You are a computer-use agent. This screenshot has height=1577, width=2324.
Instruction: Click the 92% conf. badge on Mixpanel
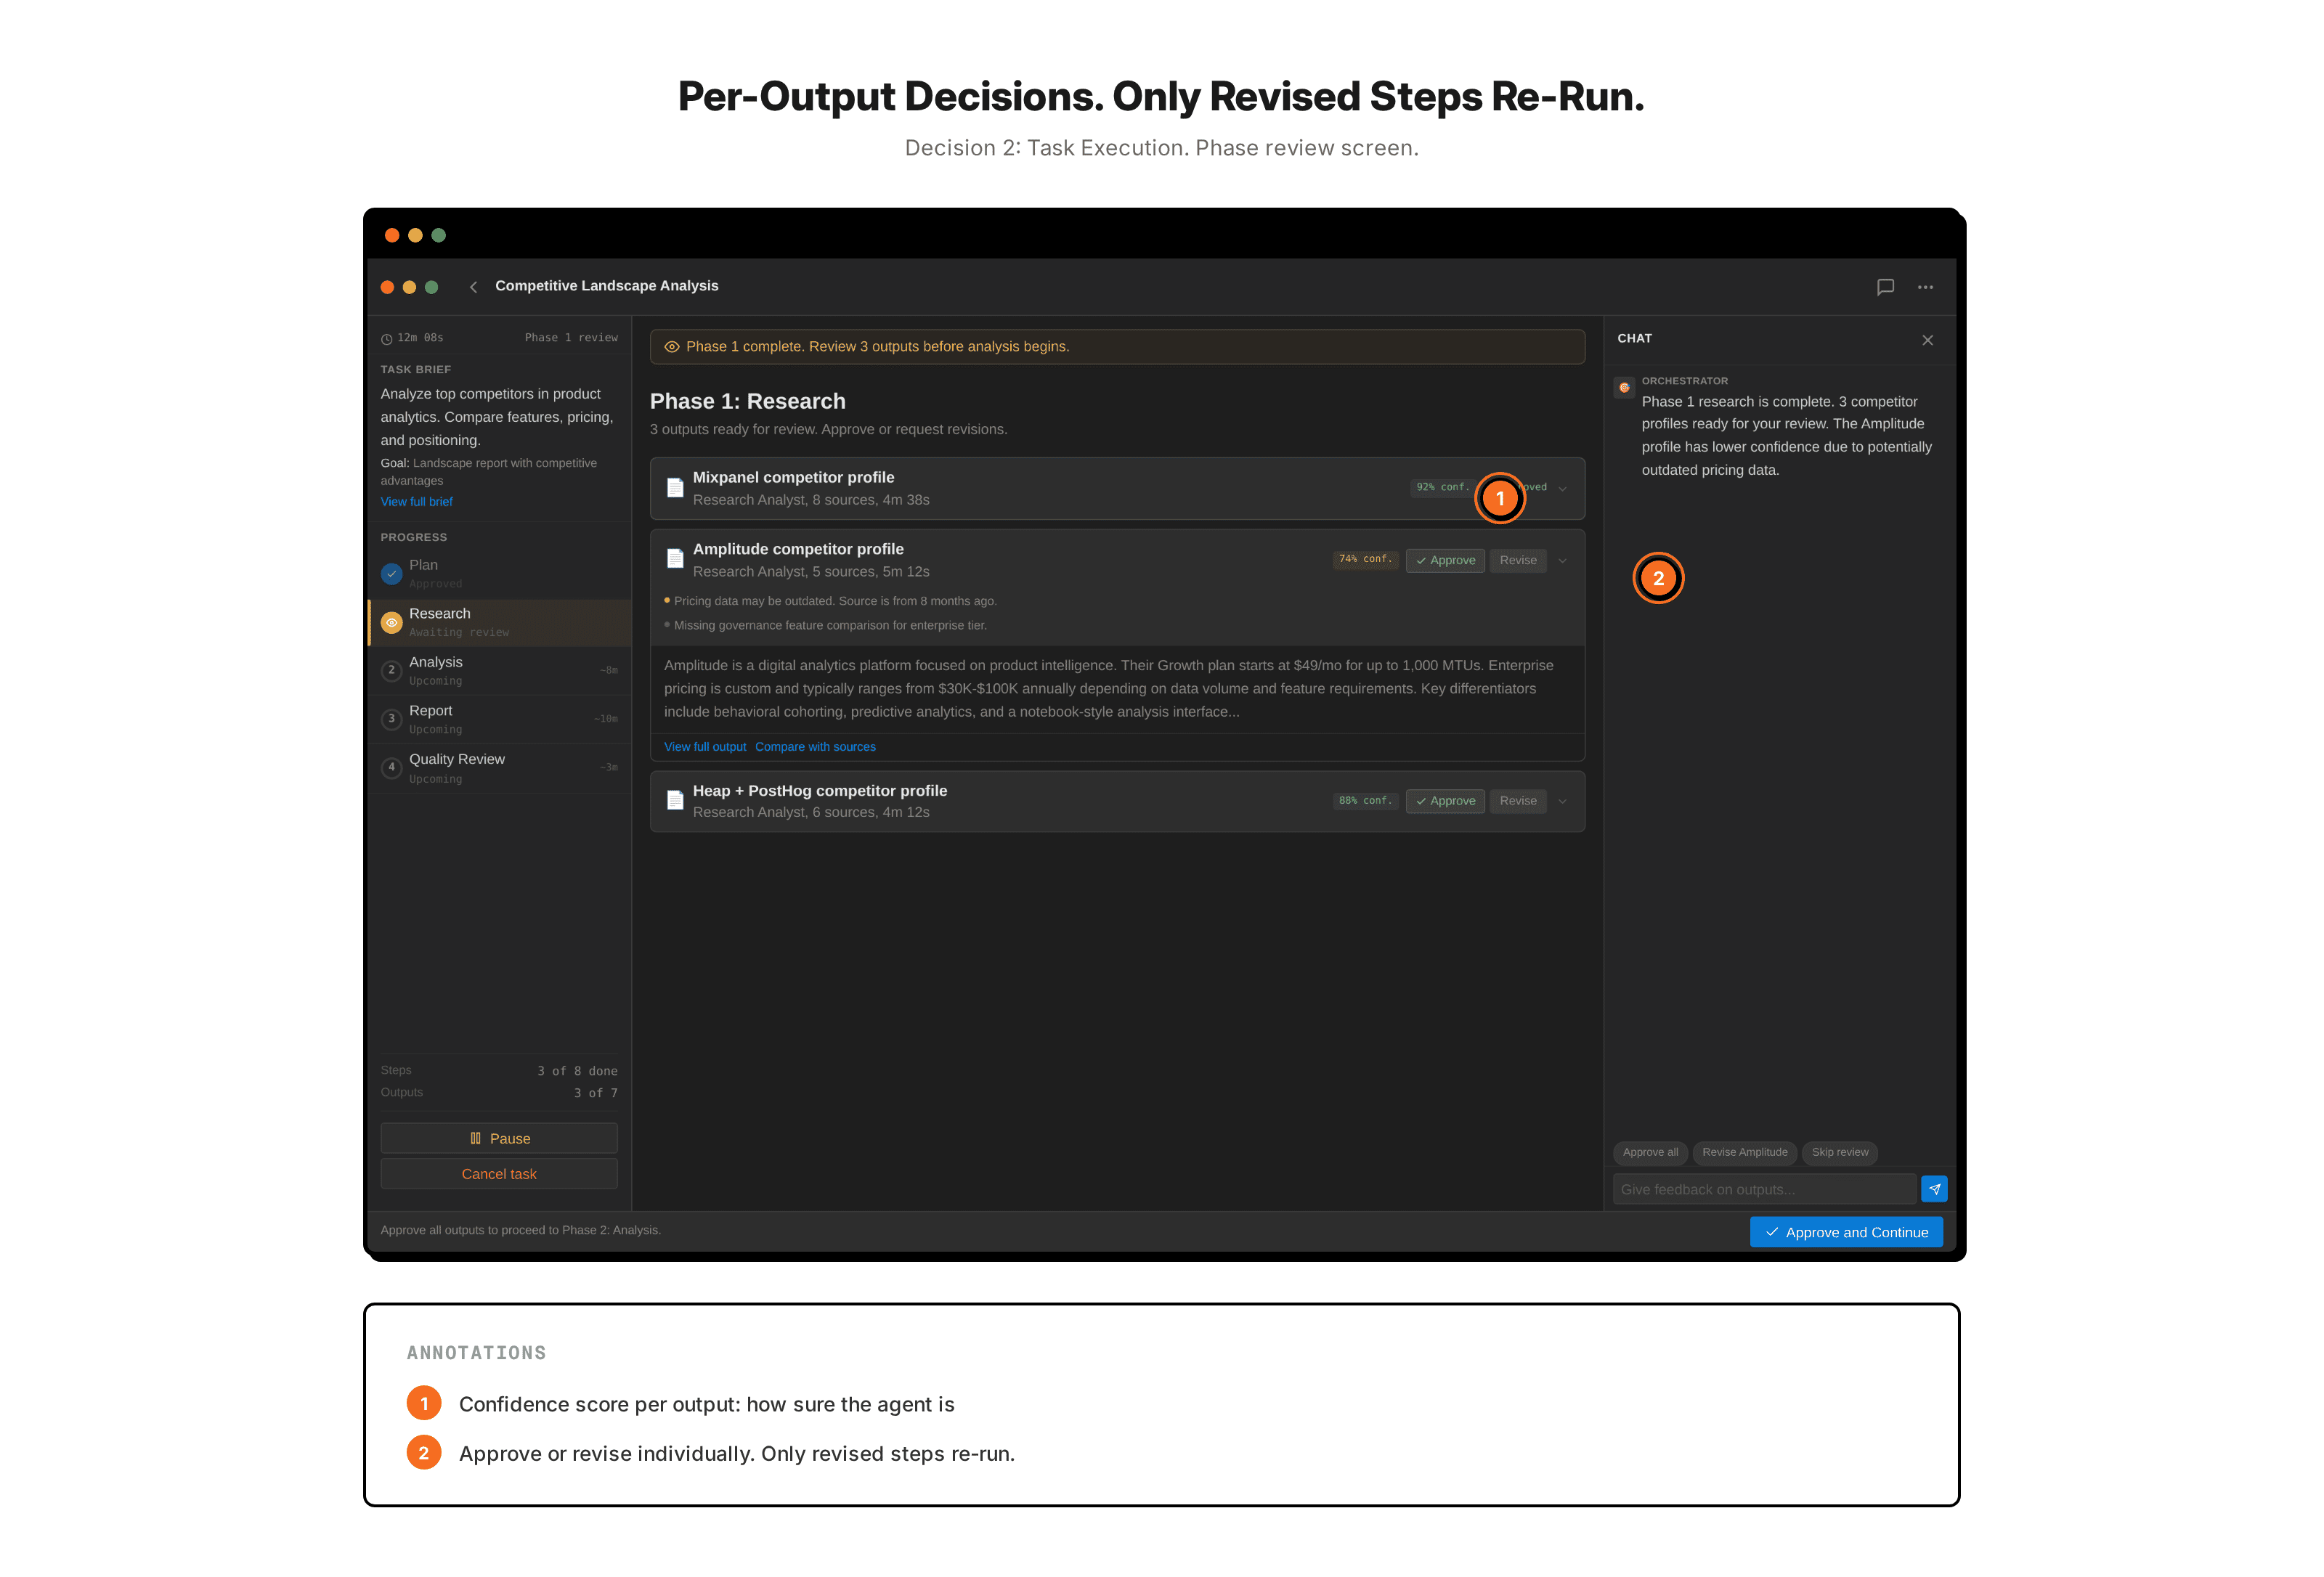[1442, 488]
